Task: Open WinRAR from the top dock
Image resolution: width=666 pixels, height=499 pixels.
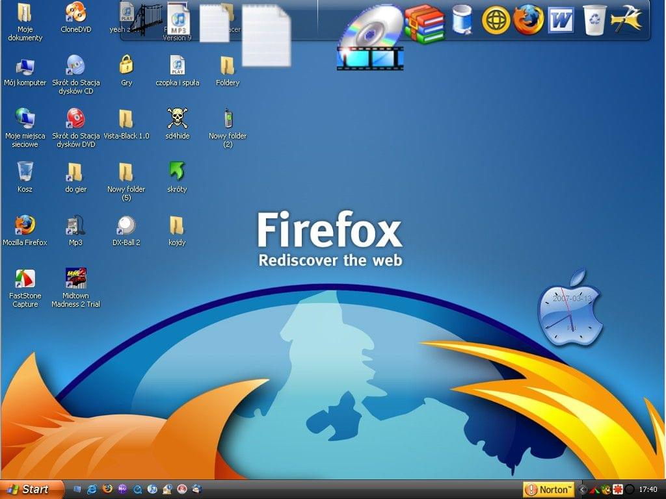Action: 424,23
